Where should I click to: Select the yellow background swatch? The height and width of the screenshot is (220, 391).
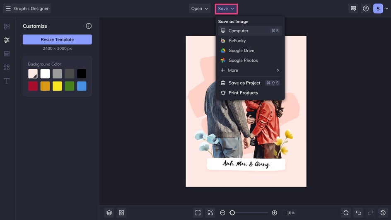[57, 86]
